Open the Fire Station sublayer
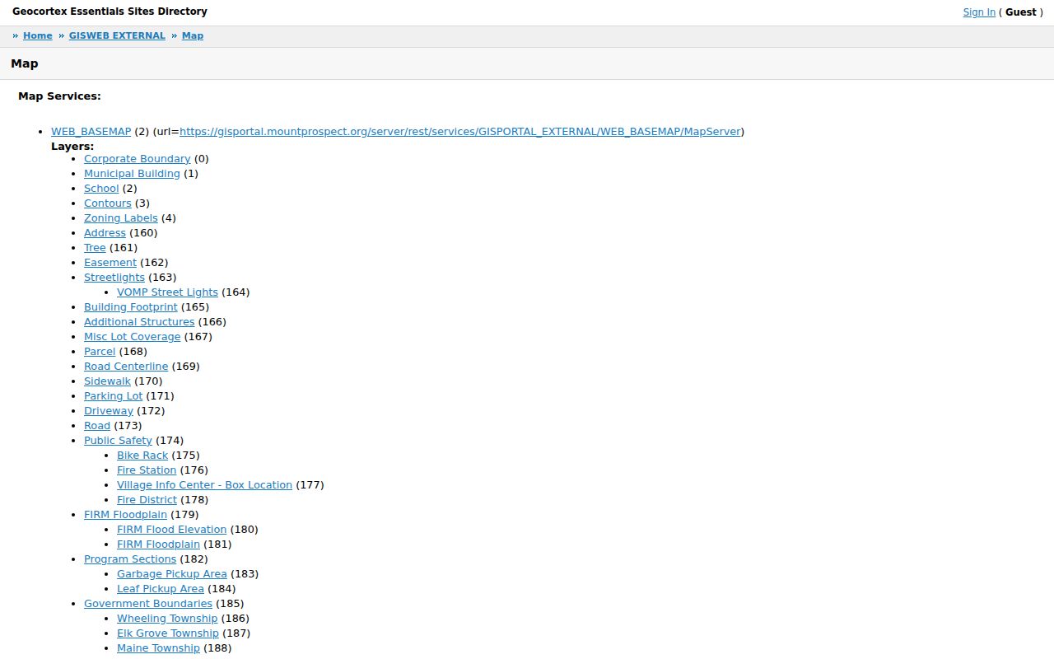 tap(147, 470)
